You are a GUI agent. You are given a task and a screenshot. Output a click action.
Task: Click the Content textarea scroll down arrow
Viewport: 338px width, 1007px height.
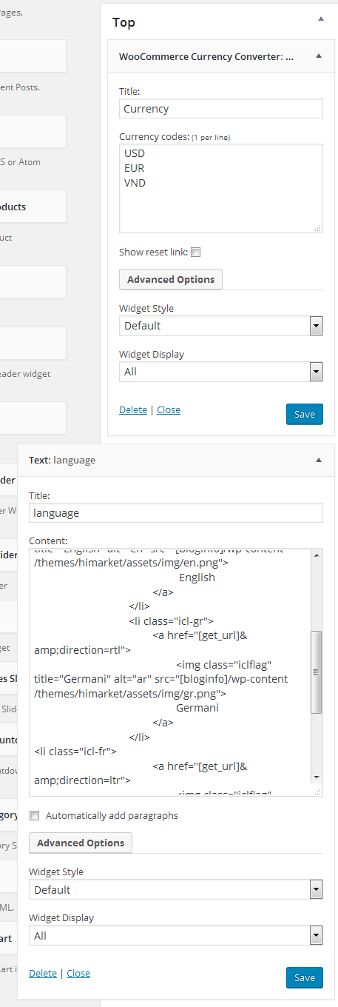tap(317, 777)
